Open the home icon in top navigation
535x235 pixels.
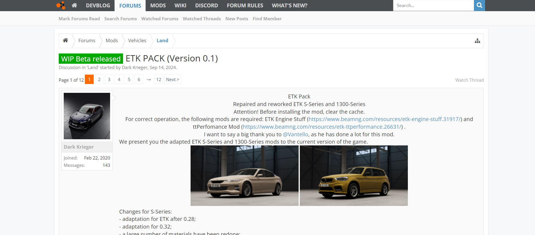pos(74,5)
